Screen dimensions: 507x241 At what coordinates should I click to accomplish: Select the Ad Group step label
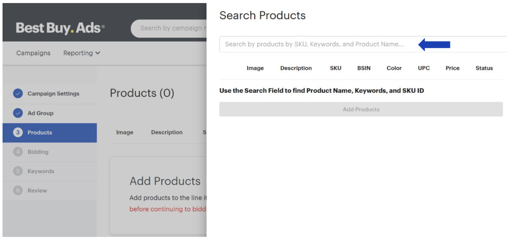(x=40, y=113)
